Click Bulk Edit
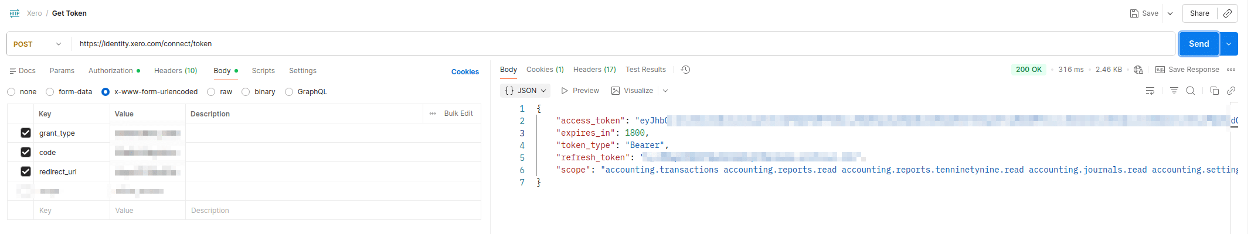The width and height of the screenshot is (1251, 234). 458,113
